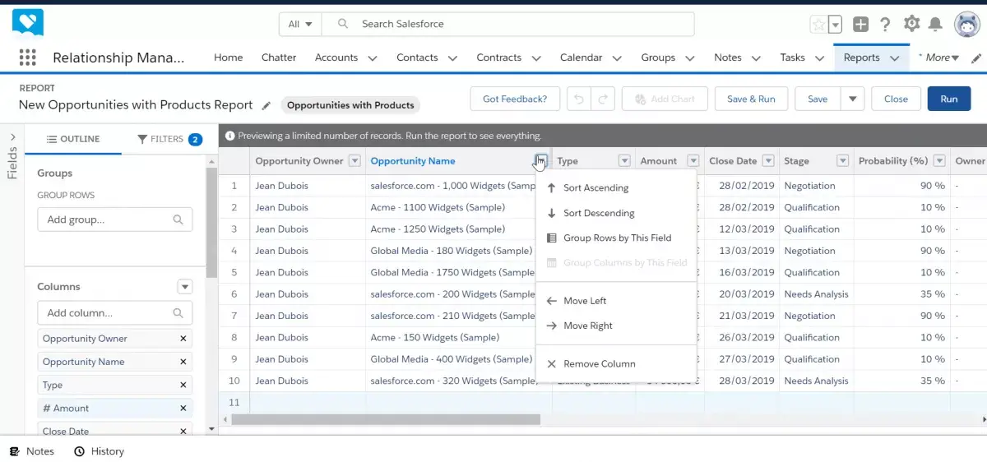Open the Close Date column header dropdown
Image resolution: width=987 pixels, height=462 pixels.
click(768, 161)
